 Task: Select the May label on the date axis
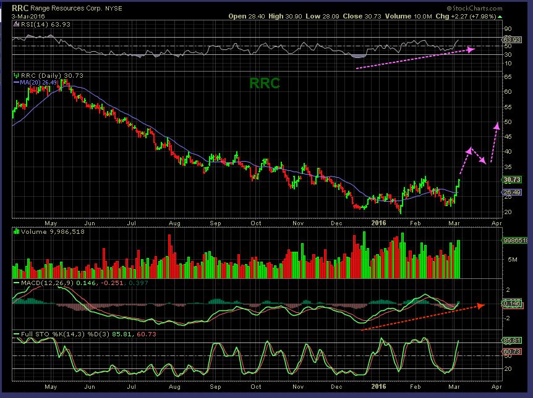pyautogui.click(x=51, y=223)
